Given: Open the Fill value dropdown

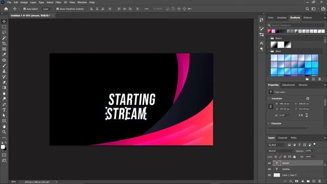Looking at the screenshot, I should (x=313, y=157).
